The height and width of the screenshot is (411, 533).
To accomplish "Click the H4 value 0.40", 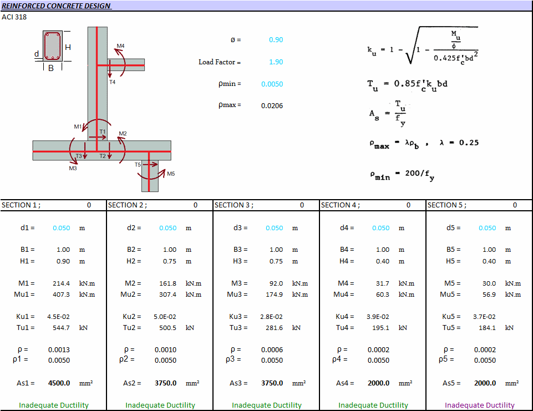I will (382, 261).
